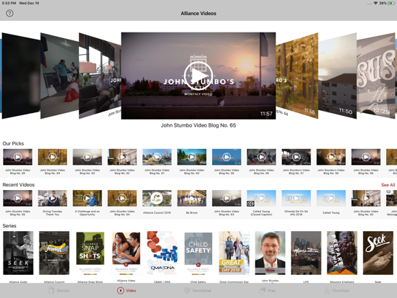Click the Our Picks section heading
The height and width of the screenshot is (298, 397).
pos(13,143)
